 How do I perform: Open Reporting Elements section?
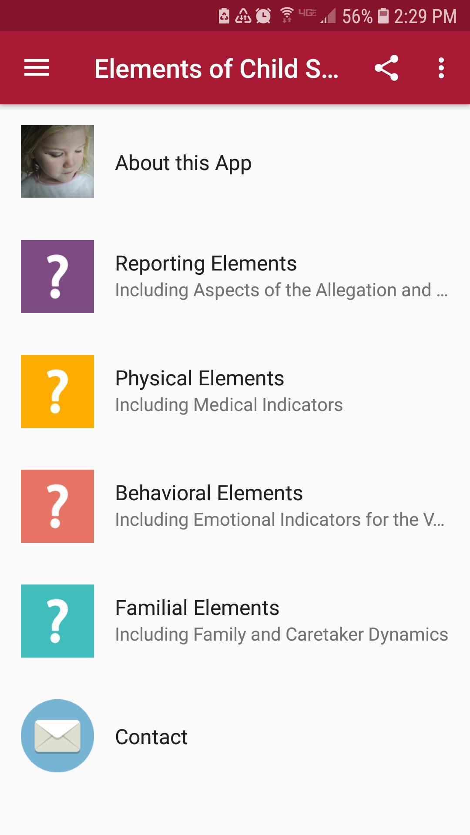tap(206, 264)
